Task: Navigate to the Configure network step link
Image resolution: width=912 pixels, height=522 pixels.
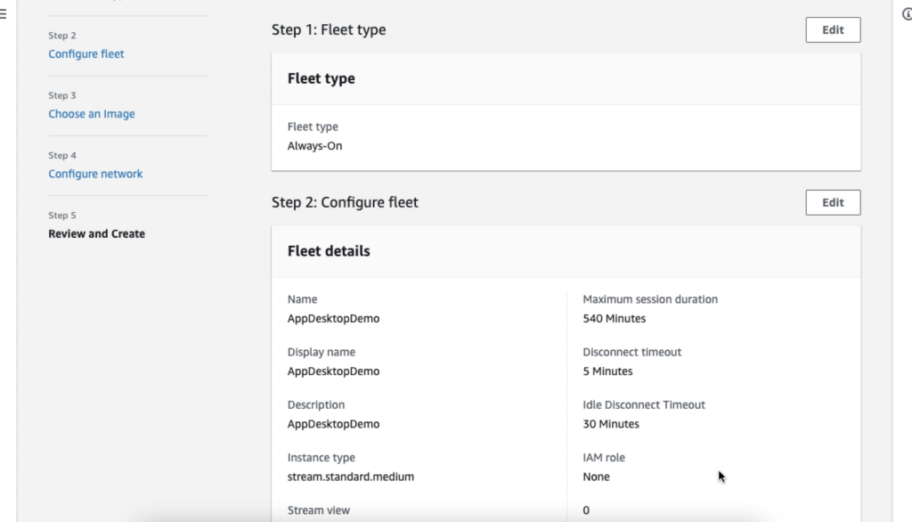Action: pyautogui.click(x=95, y=174)
